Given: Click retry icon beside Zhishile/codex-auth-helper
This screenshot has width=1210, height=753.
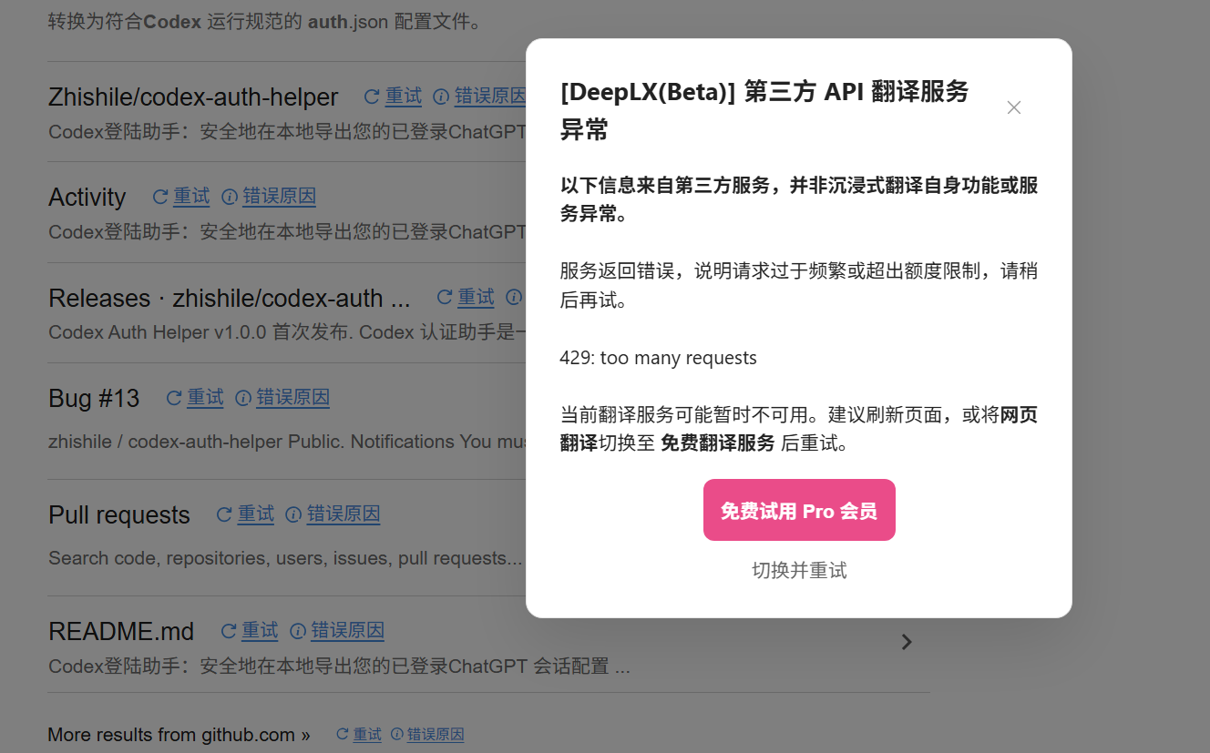Looking at the screenshot, I should tap(372, 97).
